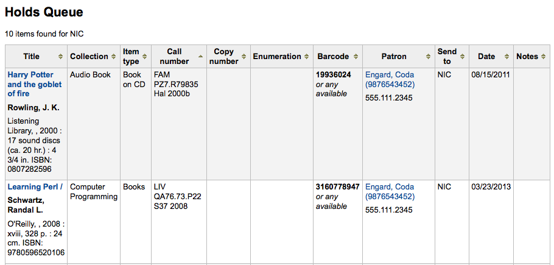Click the Title column header text
Screen dimensions: 554x265
(x=32, y=57)
